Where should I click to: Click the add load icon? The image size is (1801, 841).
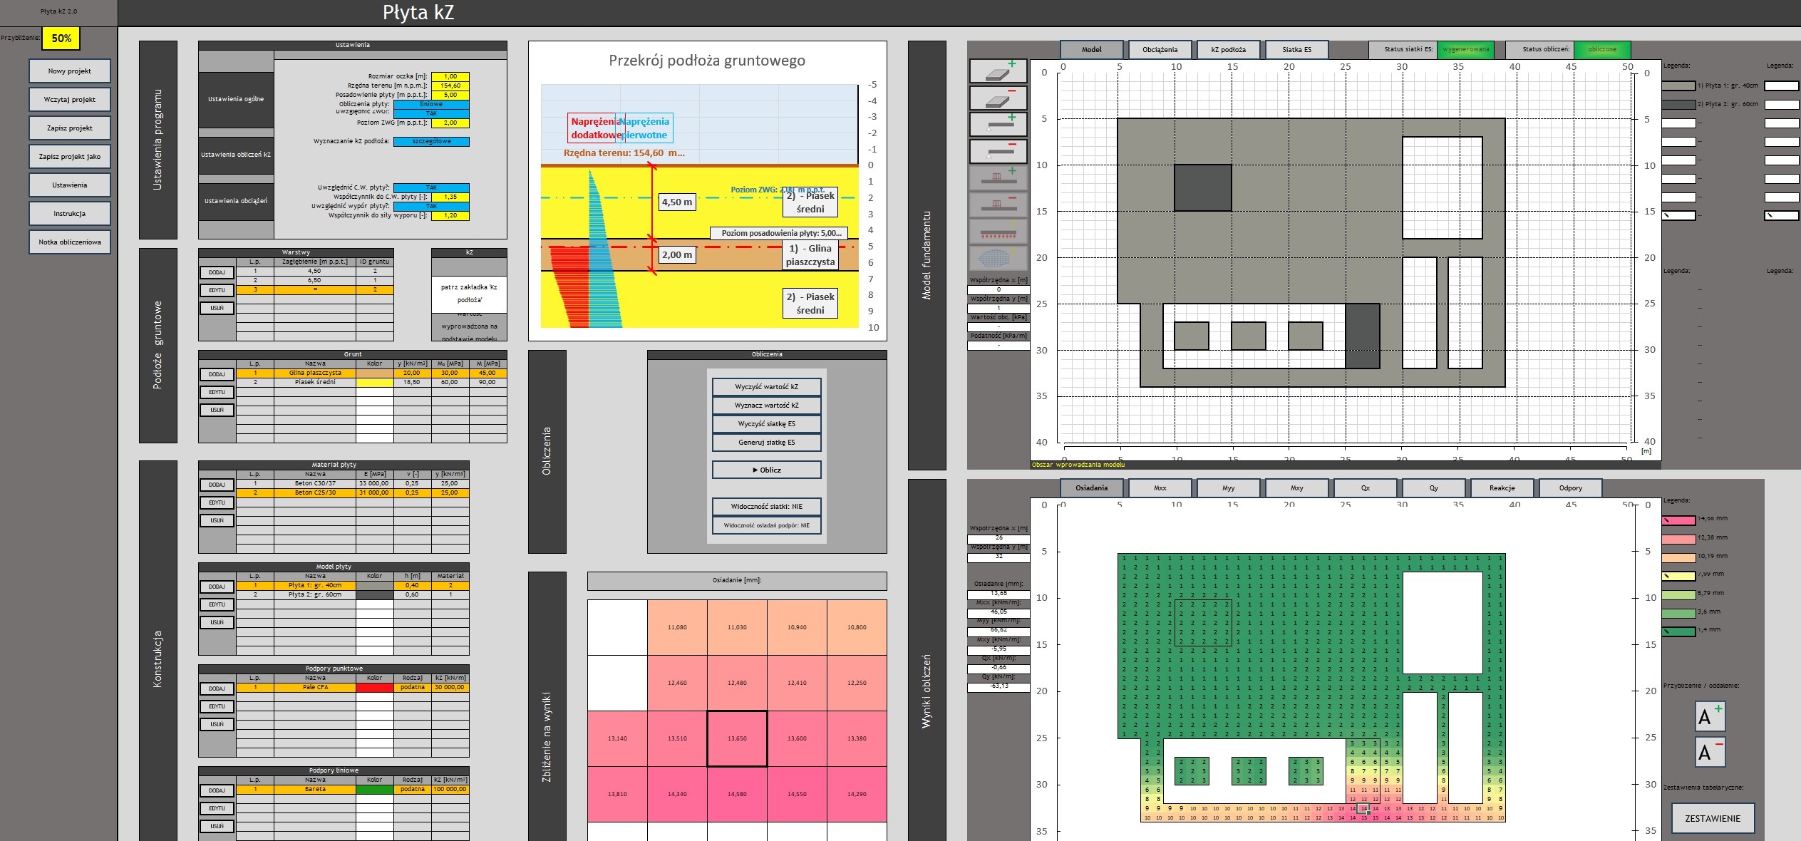[x=998, y=178]
